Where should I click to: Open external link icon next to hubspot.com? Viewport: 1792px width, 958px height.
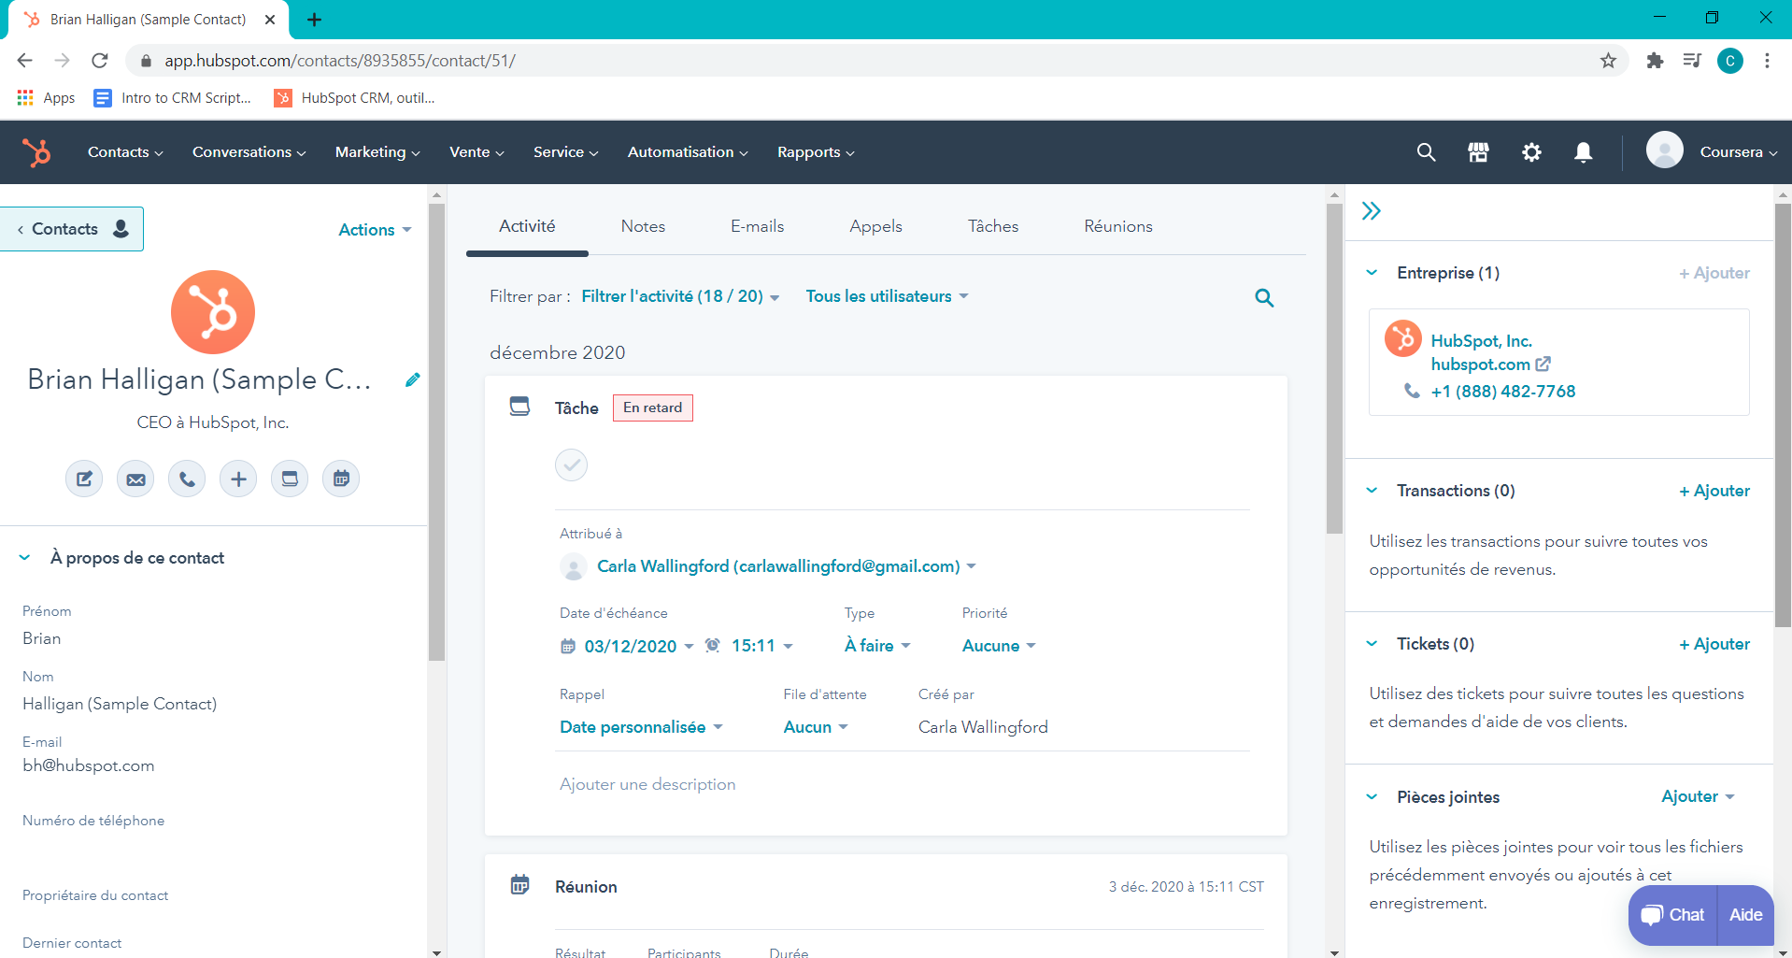(1543, 364)
